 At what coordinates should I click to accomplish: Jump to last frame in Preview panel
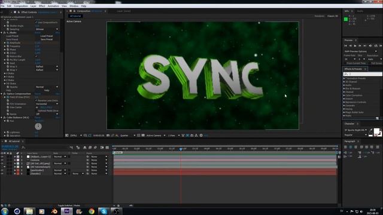pyautogui.click(x=365, y=46)
